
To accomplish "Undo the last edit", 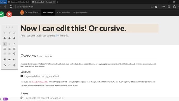I will 4,65.
